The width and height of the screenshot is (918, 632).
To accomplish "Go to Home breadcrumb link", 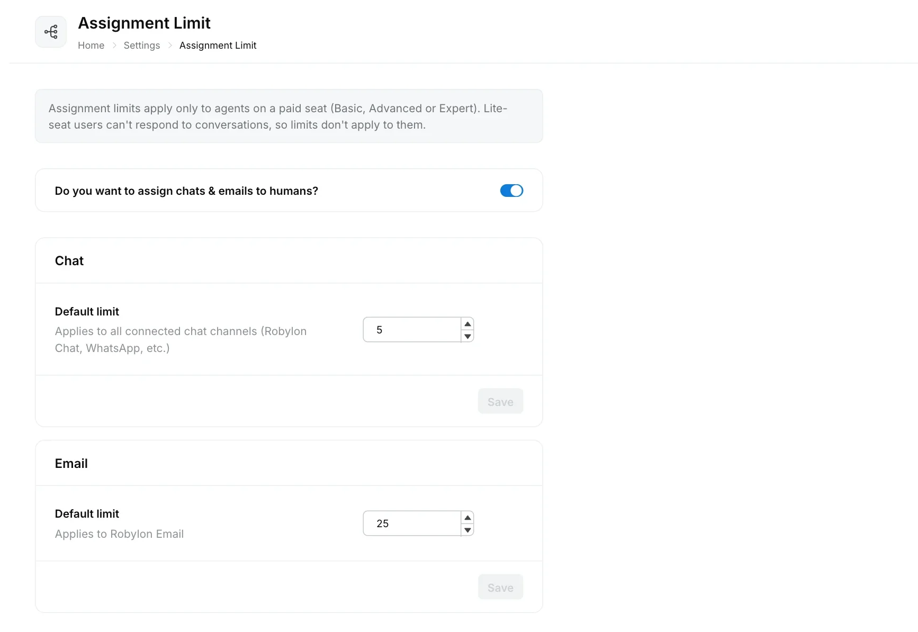I will 91,46.
